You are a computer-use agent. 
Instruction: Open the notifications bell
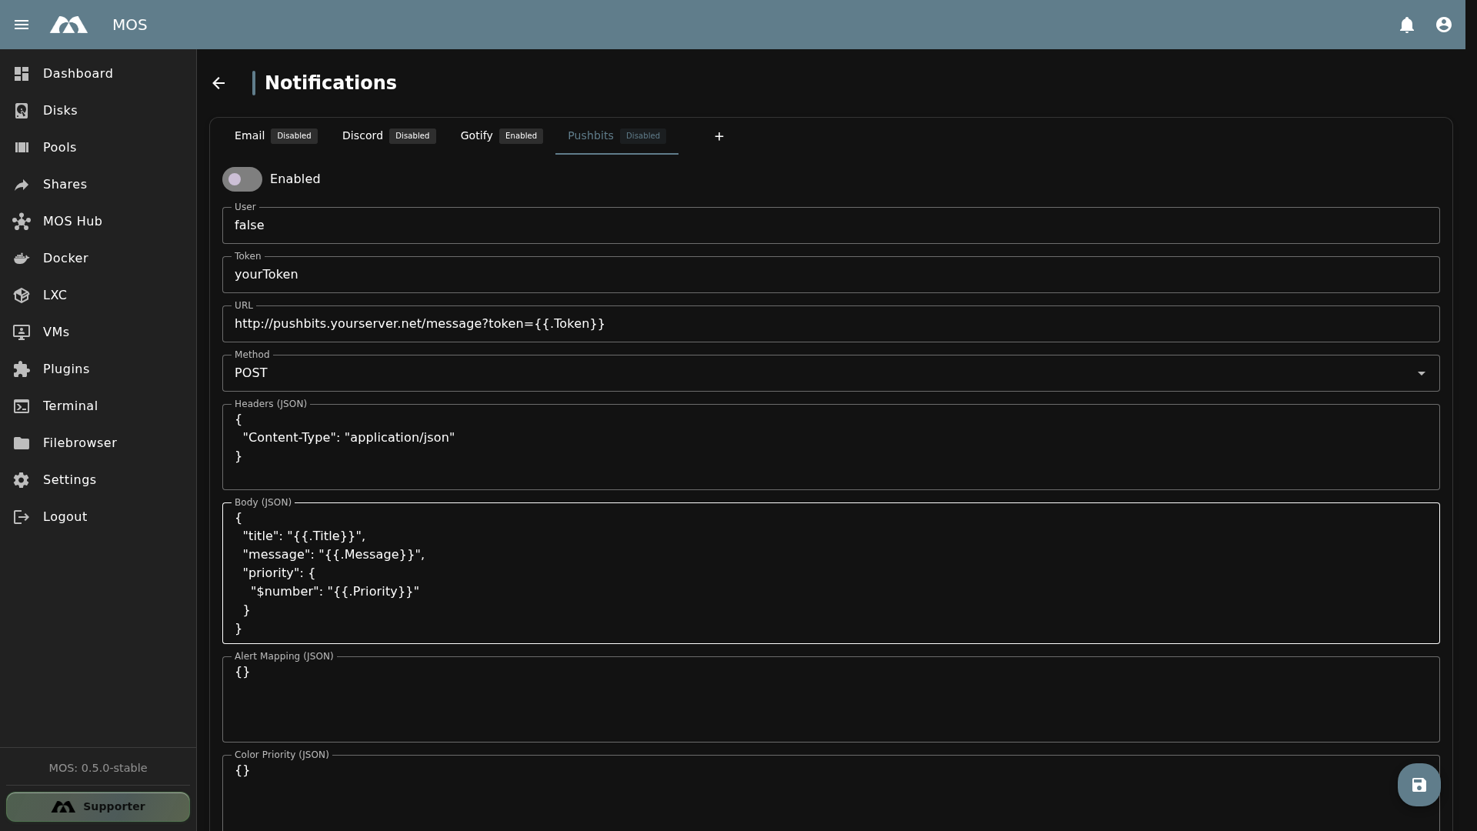coord(1407,25)
